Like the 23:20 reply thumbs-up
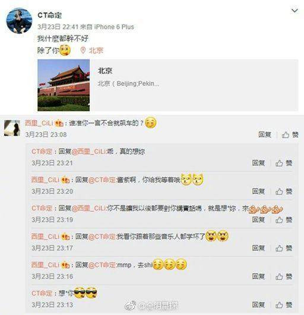This screenshot has height=315, width=304. pyautogui.click(x=284, y=191)
